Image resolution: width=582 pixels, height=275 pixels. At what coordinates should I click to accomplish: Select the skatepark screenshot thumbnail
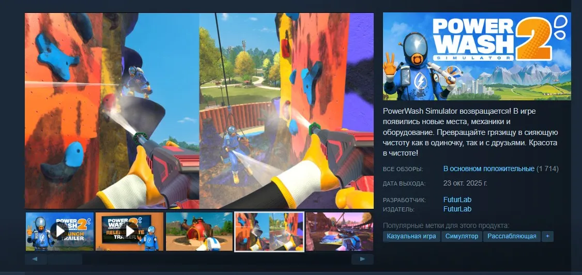click(339, 232)
